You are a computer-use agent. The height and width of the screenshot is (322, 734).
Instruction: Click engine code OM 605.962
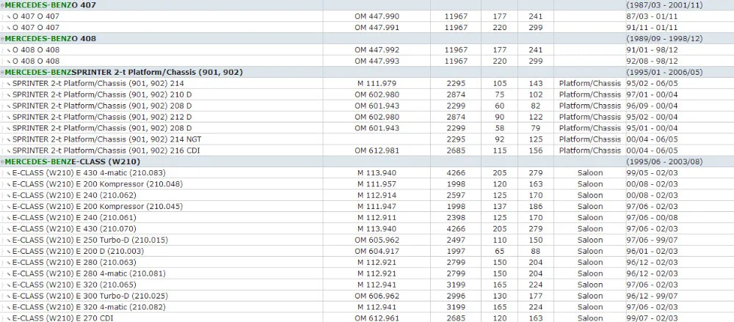point(377,240)
